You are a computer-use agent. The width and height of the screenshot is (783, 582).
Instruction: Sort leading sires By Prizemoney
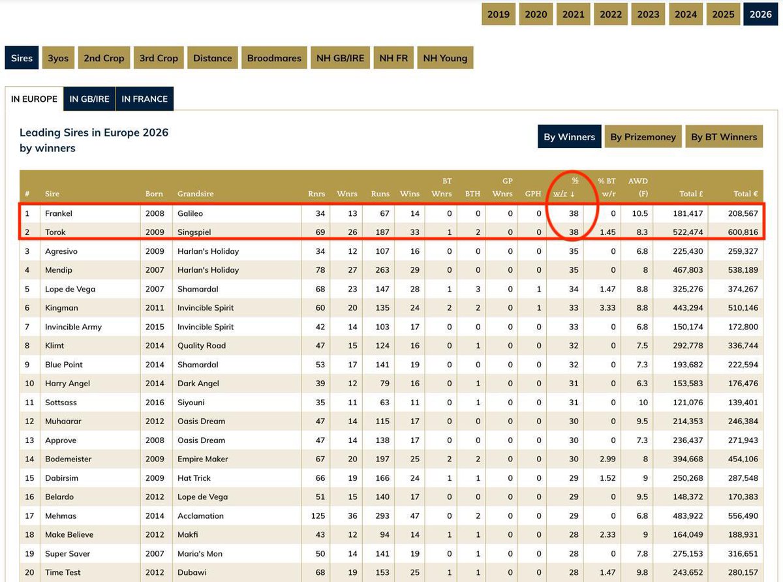643,137
